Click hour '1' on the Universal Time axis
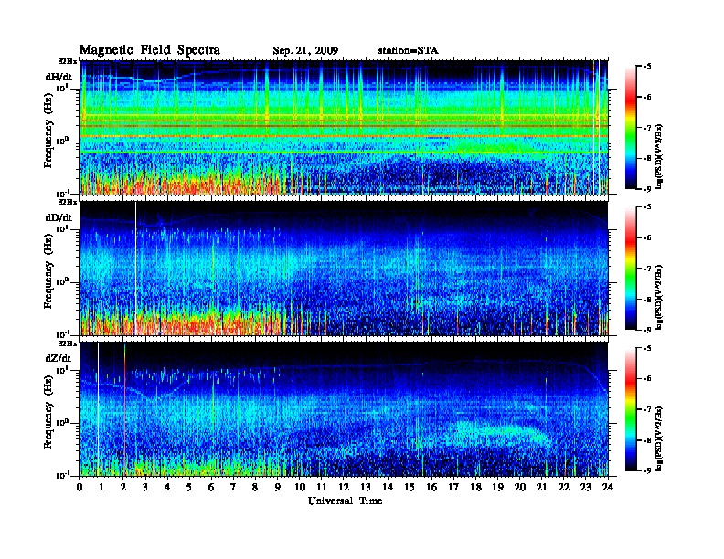This screenshot has height=559, width=724. (101, 487)
